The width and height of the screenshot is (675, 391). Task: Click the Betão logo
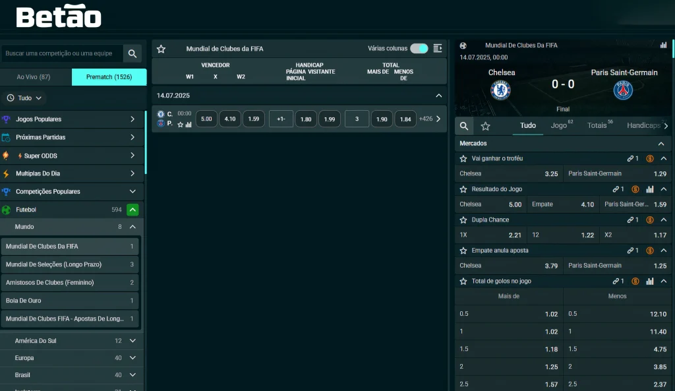tap(59, 16)
